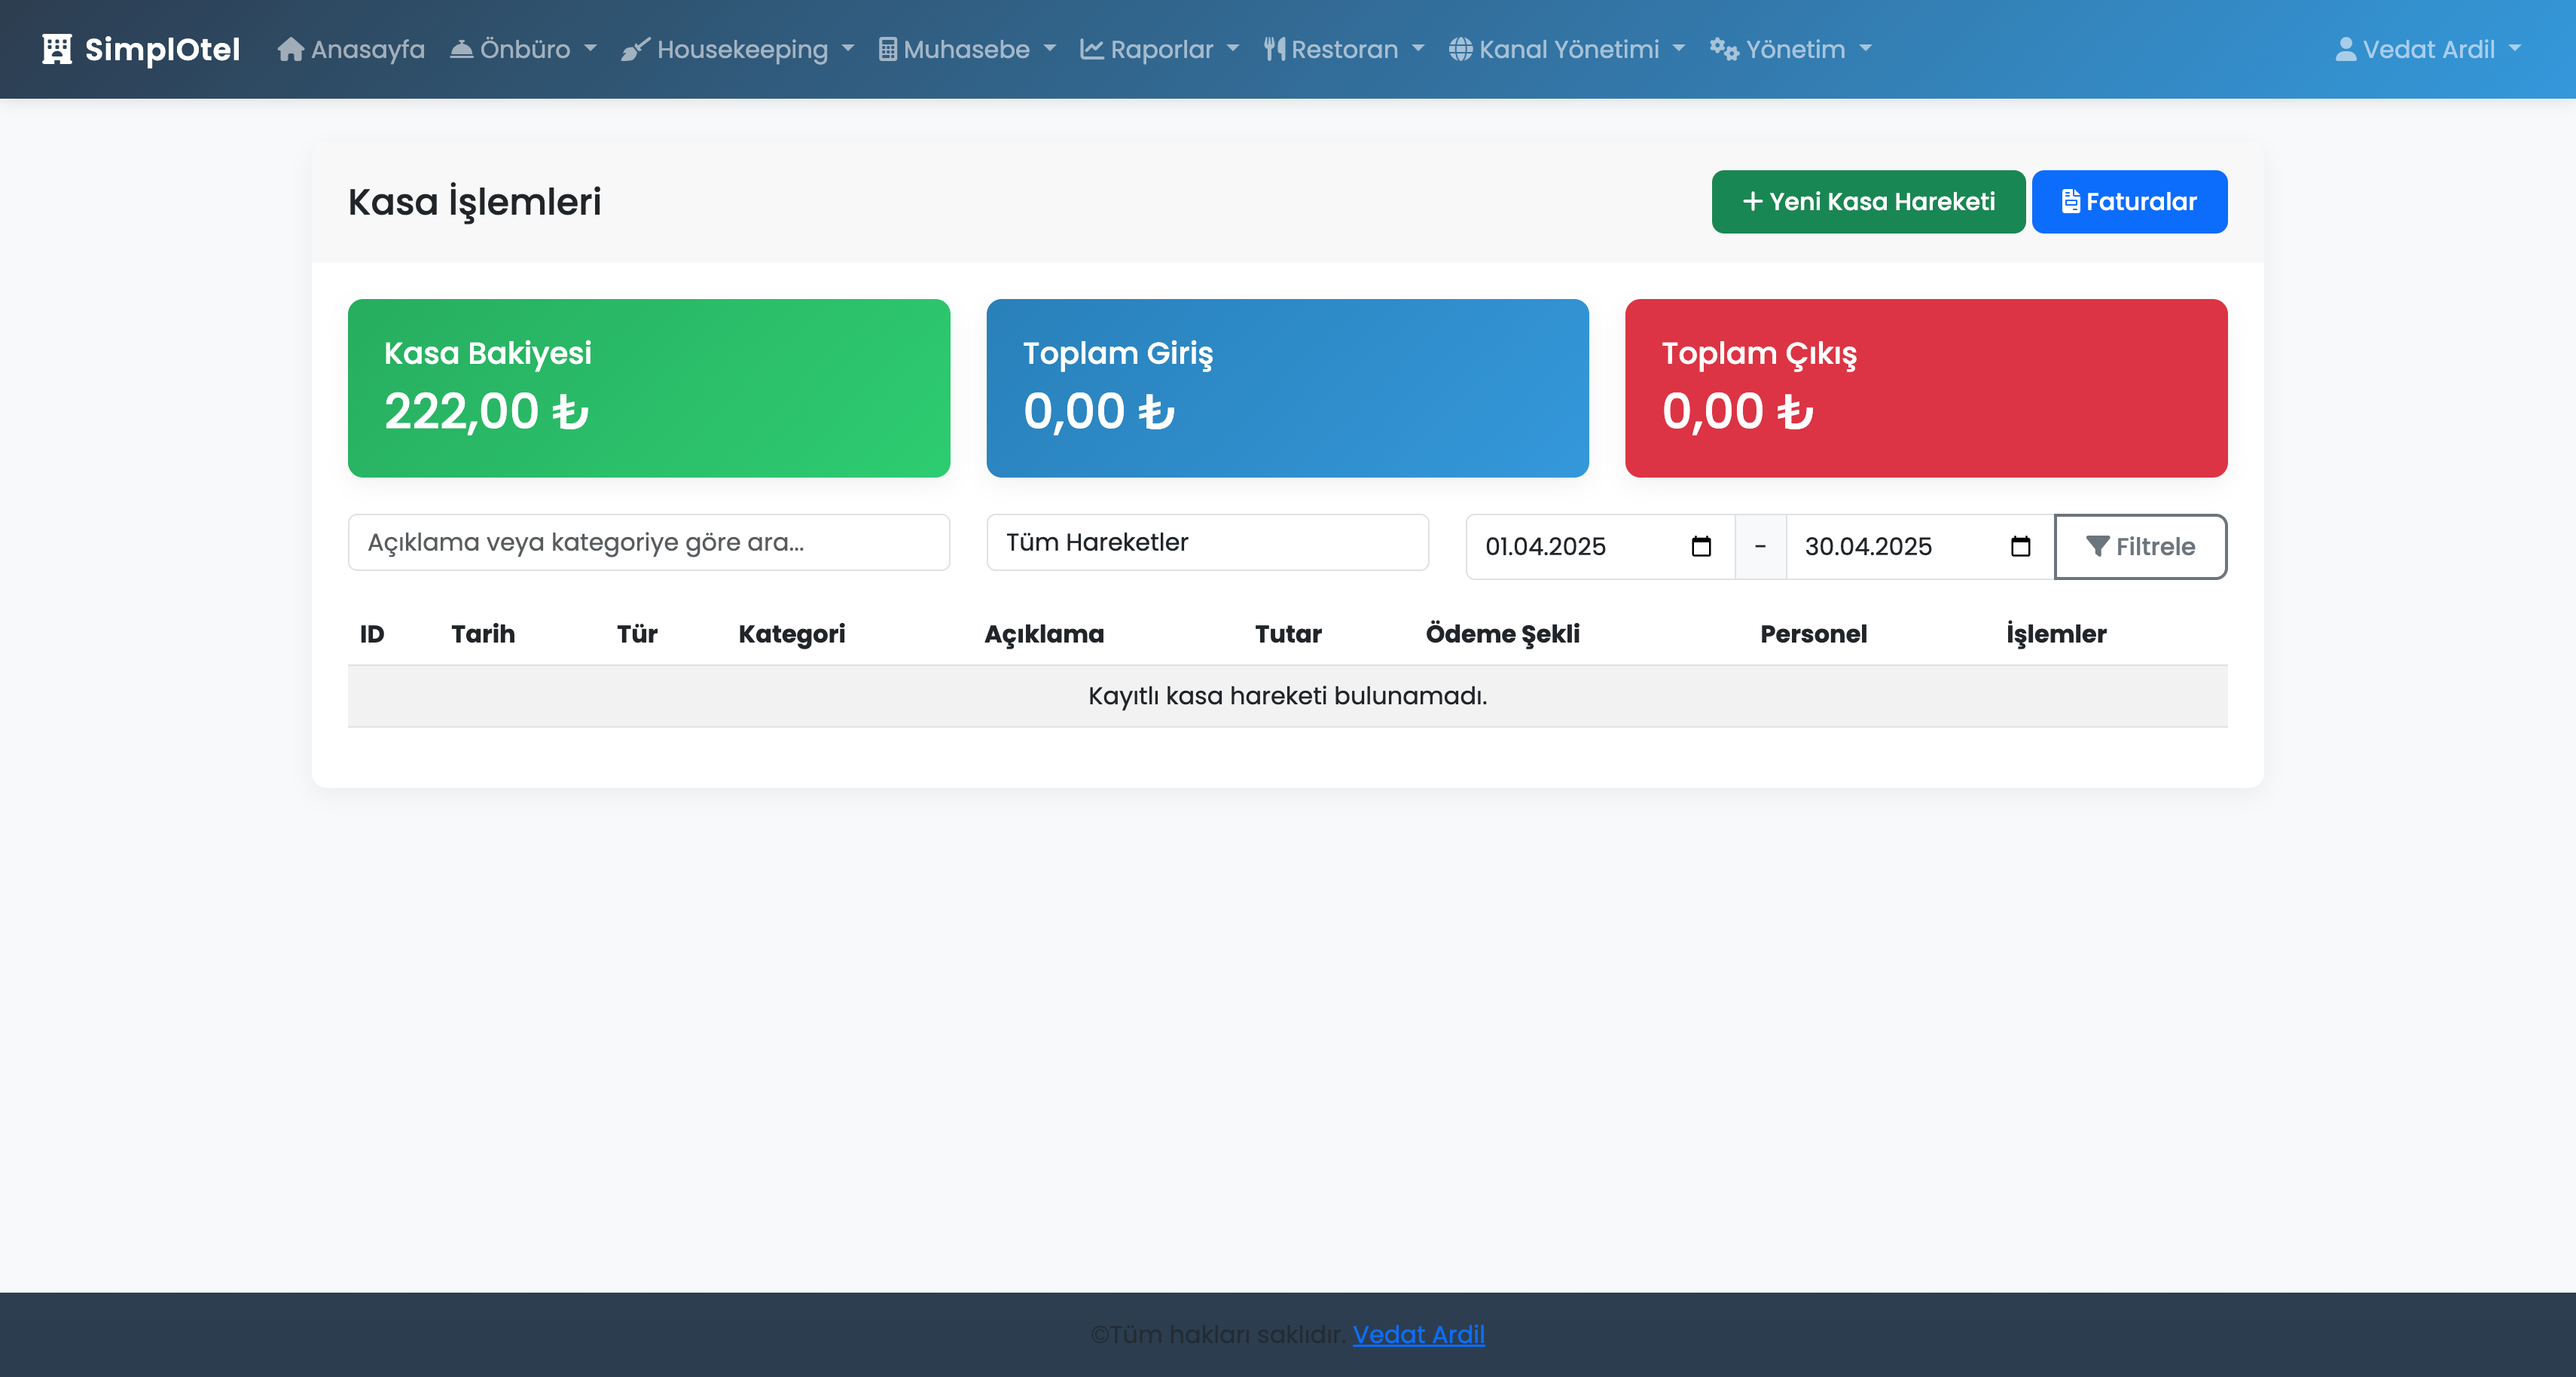This screenshot has width=2576, height=1377.
Task: Click the Vedat Ardil footer link
Action: pyautogui.click(x=1418, y=1334)
